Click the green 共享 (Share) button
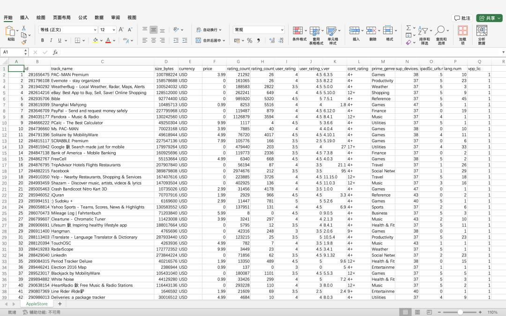Screen dimensions: 506x316 pyautogui.click(x=489, y=18)
